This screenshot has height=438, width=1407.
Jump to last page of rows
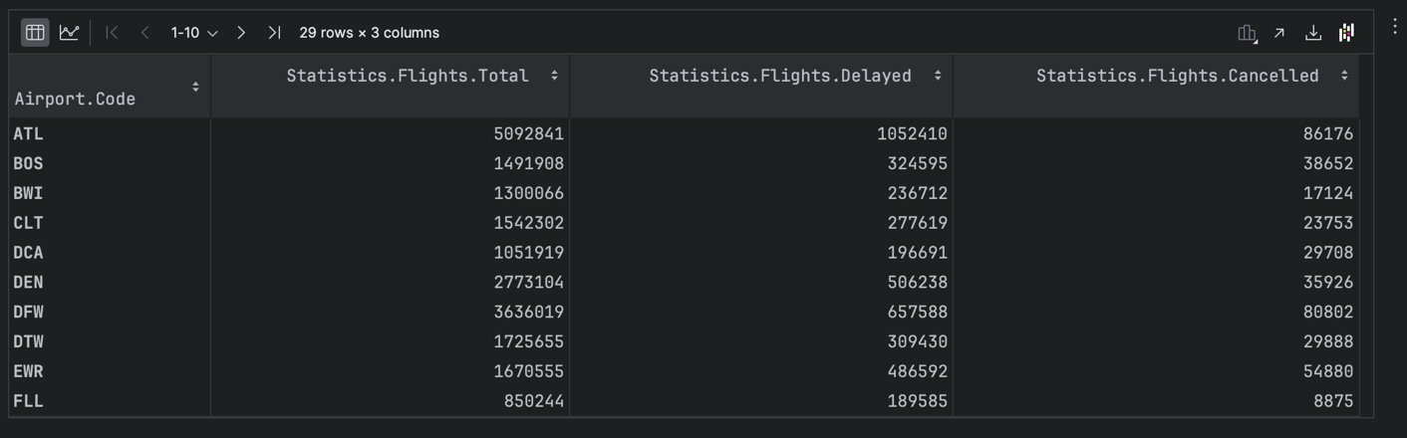tap(274, 33)
